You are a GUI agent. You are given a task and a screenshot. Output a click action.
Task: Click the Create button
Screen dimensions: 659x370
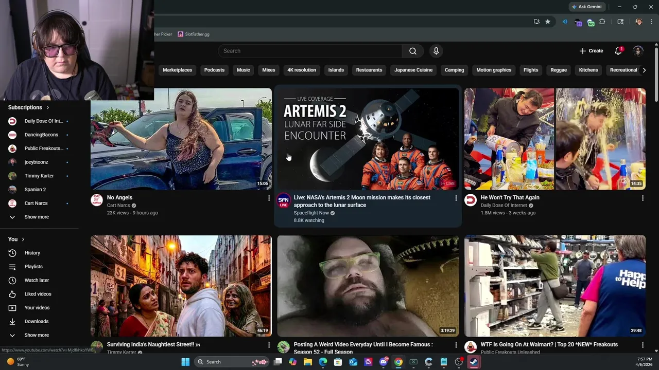pyautogui.click(x=591, y=51)
